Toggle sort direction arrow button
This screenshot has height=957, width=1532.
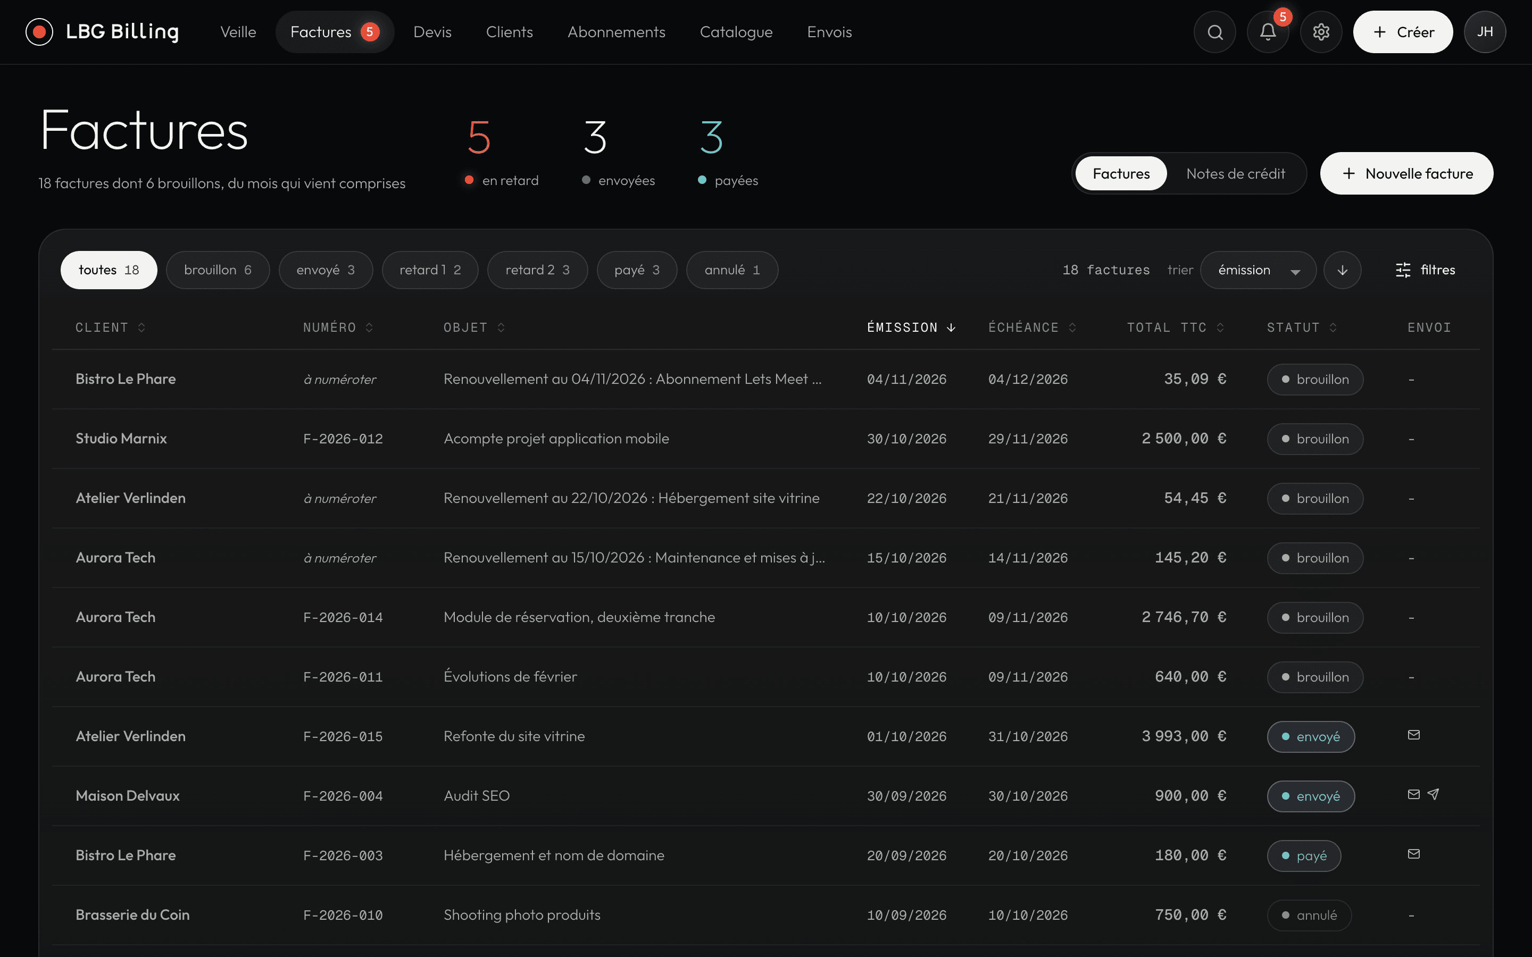[1342, 270]
